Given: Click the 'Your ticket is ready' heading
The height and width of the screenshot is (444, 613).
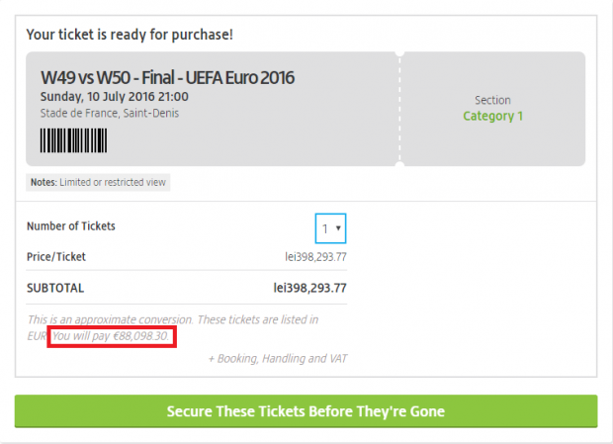Looking at the screenshot, I should click(130, 35).
